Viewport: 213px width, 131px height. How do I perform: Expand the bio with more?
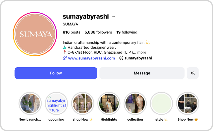click(142, 52)
